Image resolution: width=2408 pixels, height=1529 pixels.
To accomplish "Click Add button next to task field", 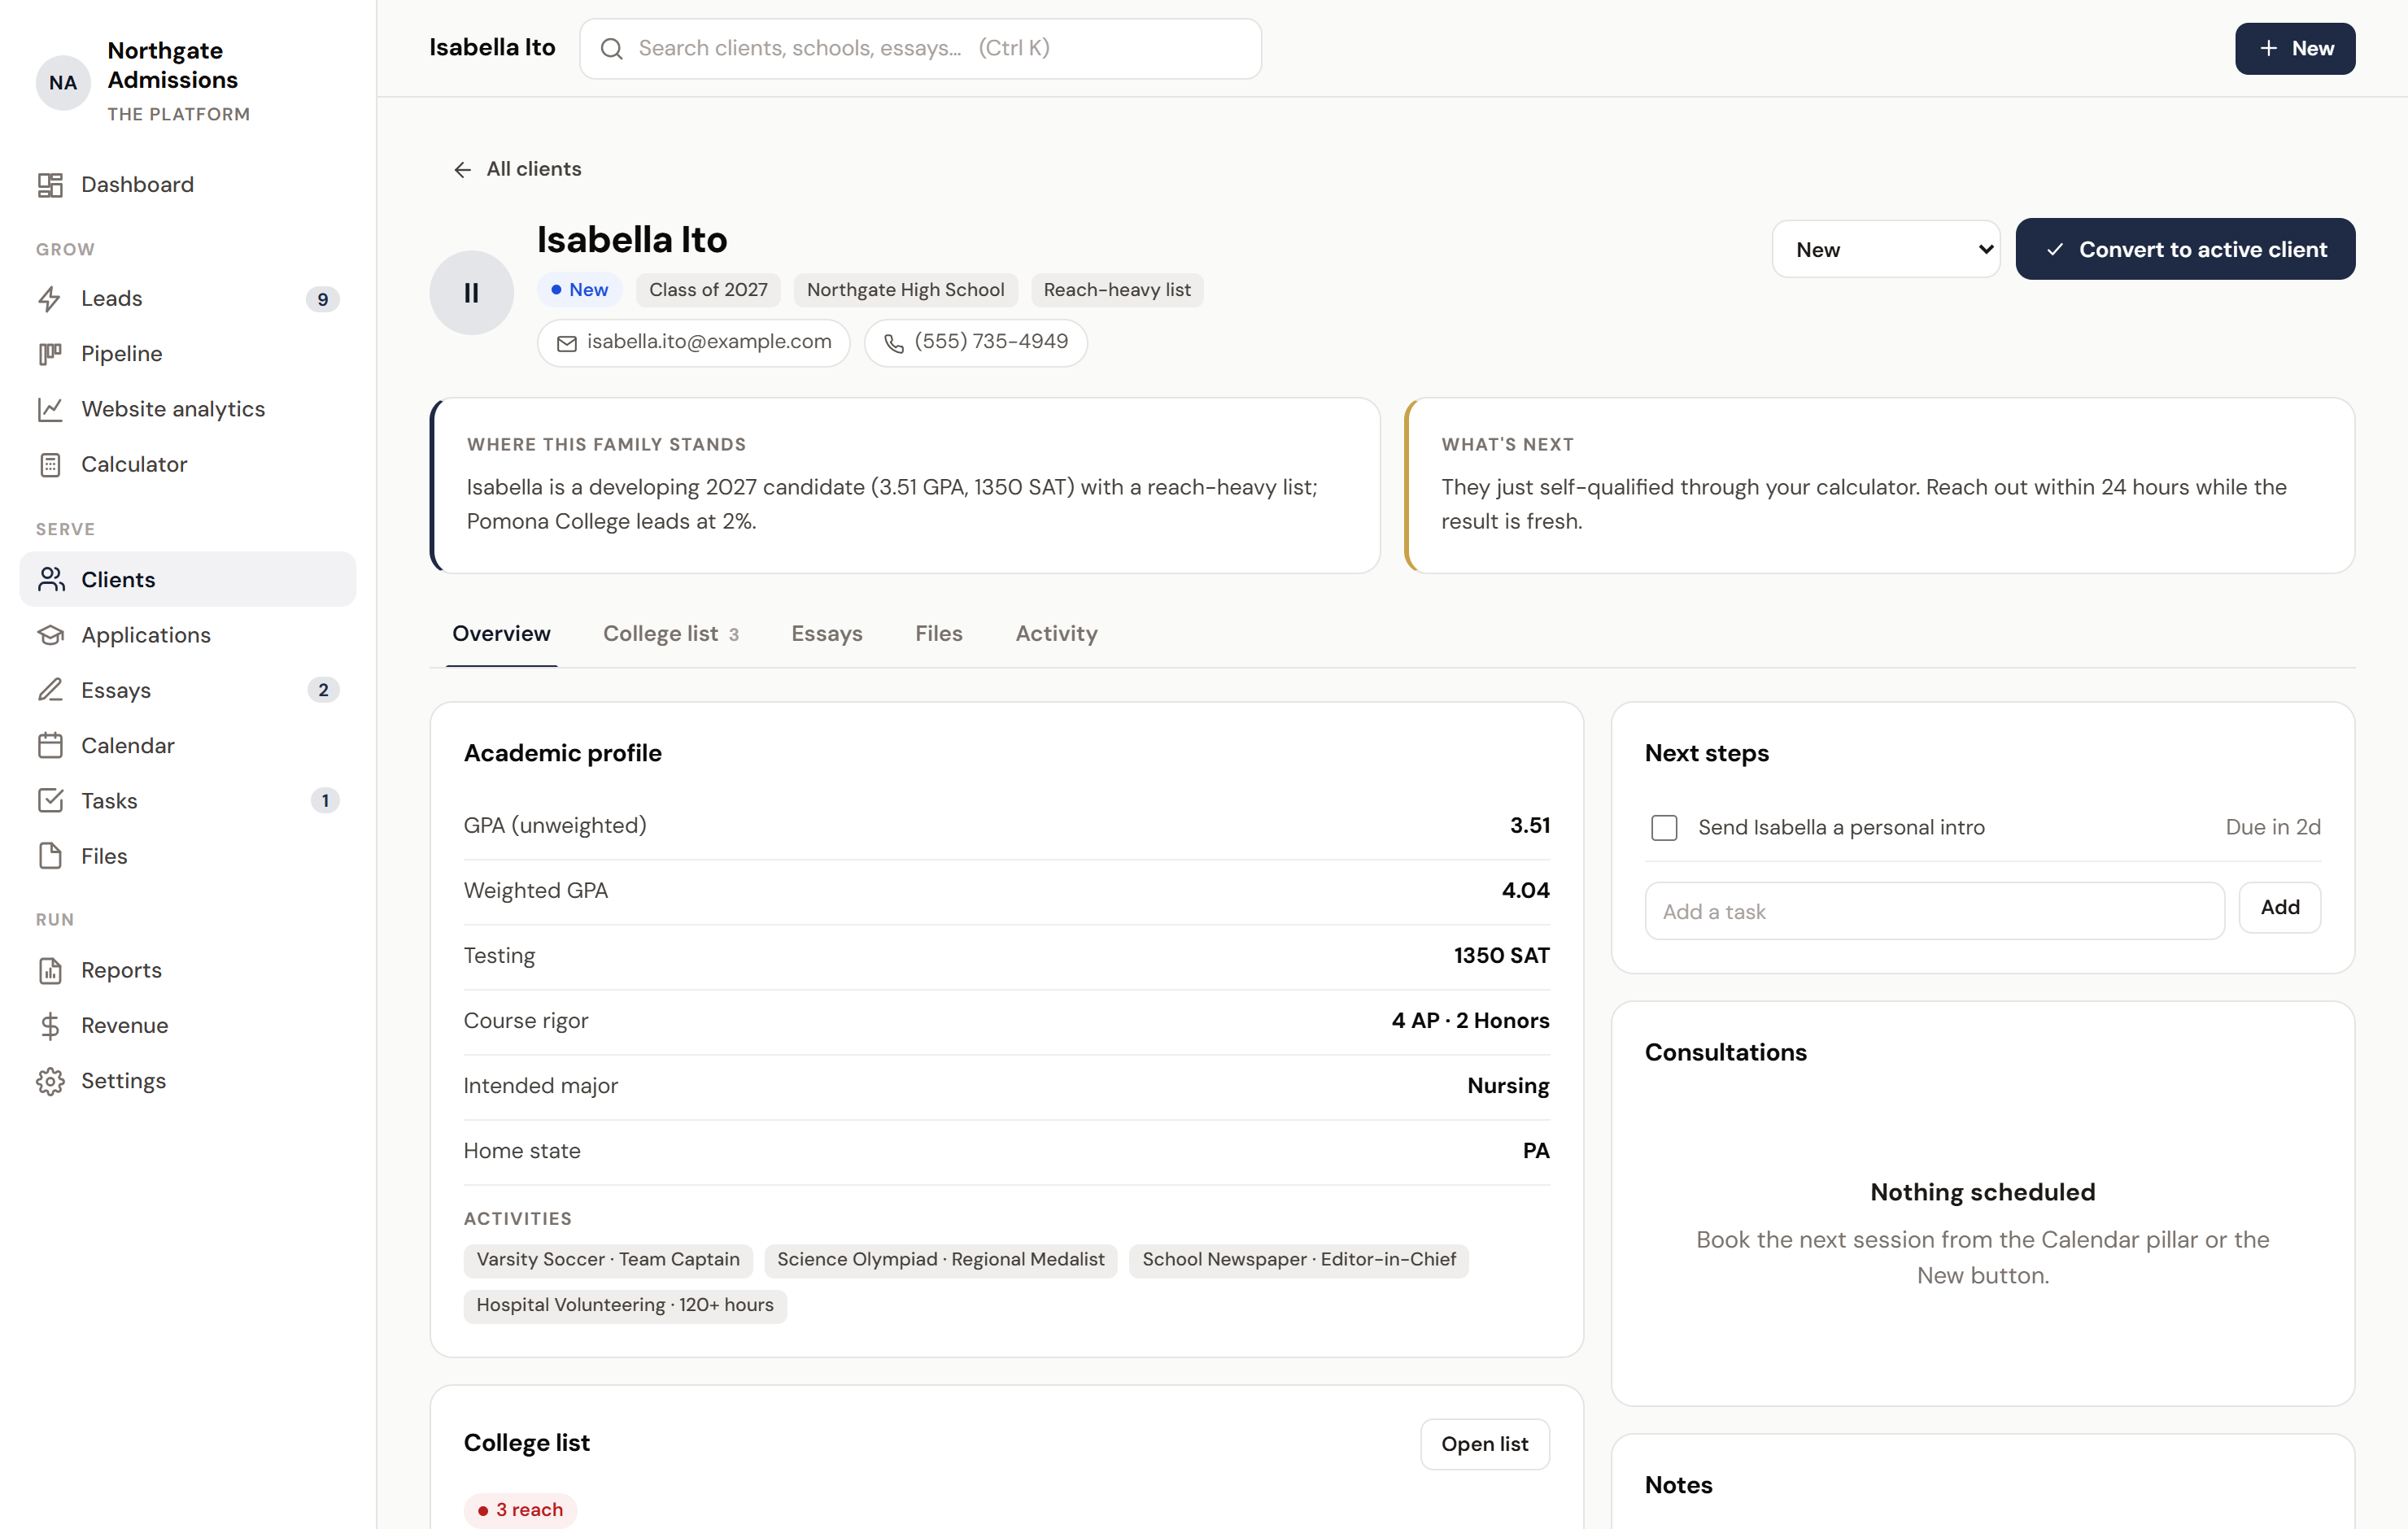I will 2279,908.
